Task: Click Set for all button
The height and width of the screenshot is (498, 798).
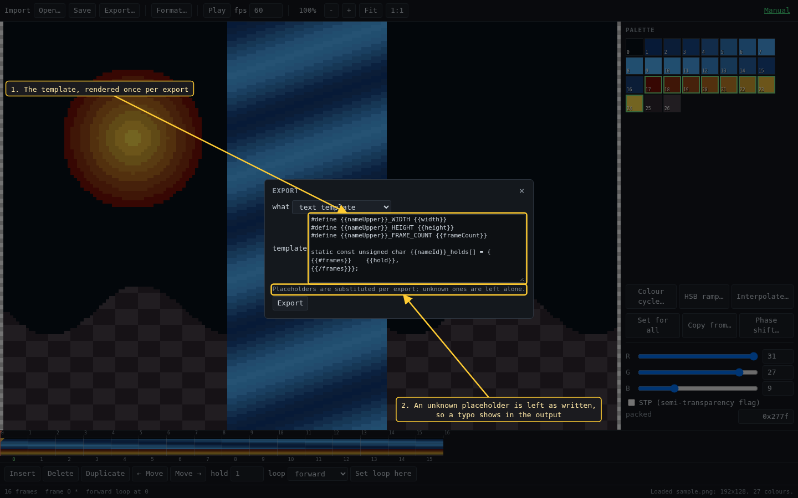Action: 653,325
